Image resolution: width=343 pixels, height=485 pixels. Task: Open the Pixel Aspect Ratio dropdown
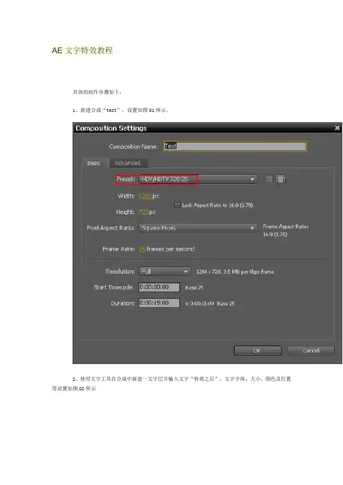pyautogui.click(x=198, y=228)
